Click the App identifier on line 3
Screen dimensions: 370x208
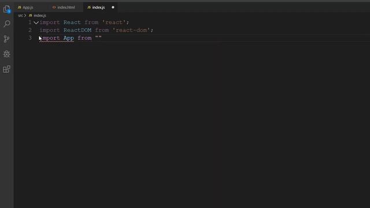69,38
